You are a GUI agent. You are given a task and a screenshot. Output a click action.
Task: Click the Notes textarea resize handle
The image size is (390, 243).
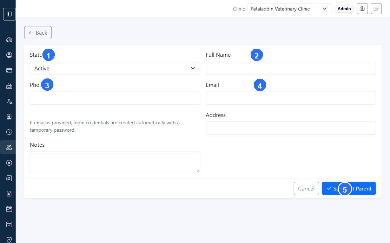coord(198,171)
